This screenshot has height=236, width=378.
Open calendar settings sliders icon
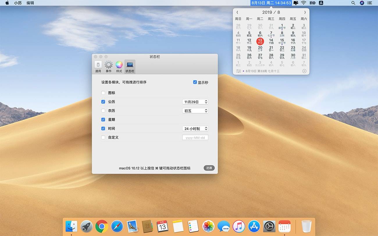(x=238, y=71)
